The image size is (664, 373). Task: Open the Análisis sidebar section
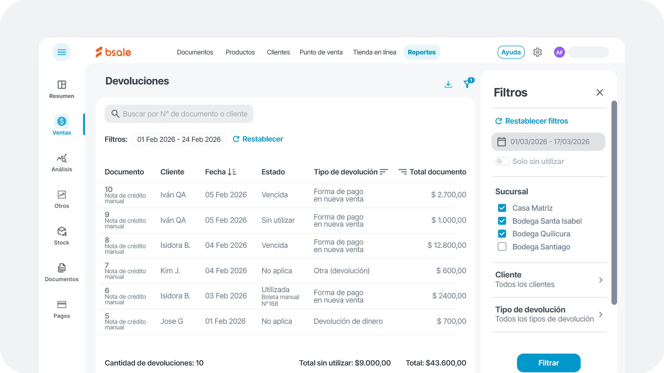tap(62, 162)
